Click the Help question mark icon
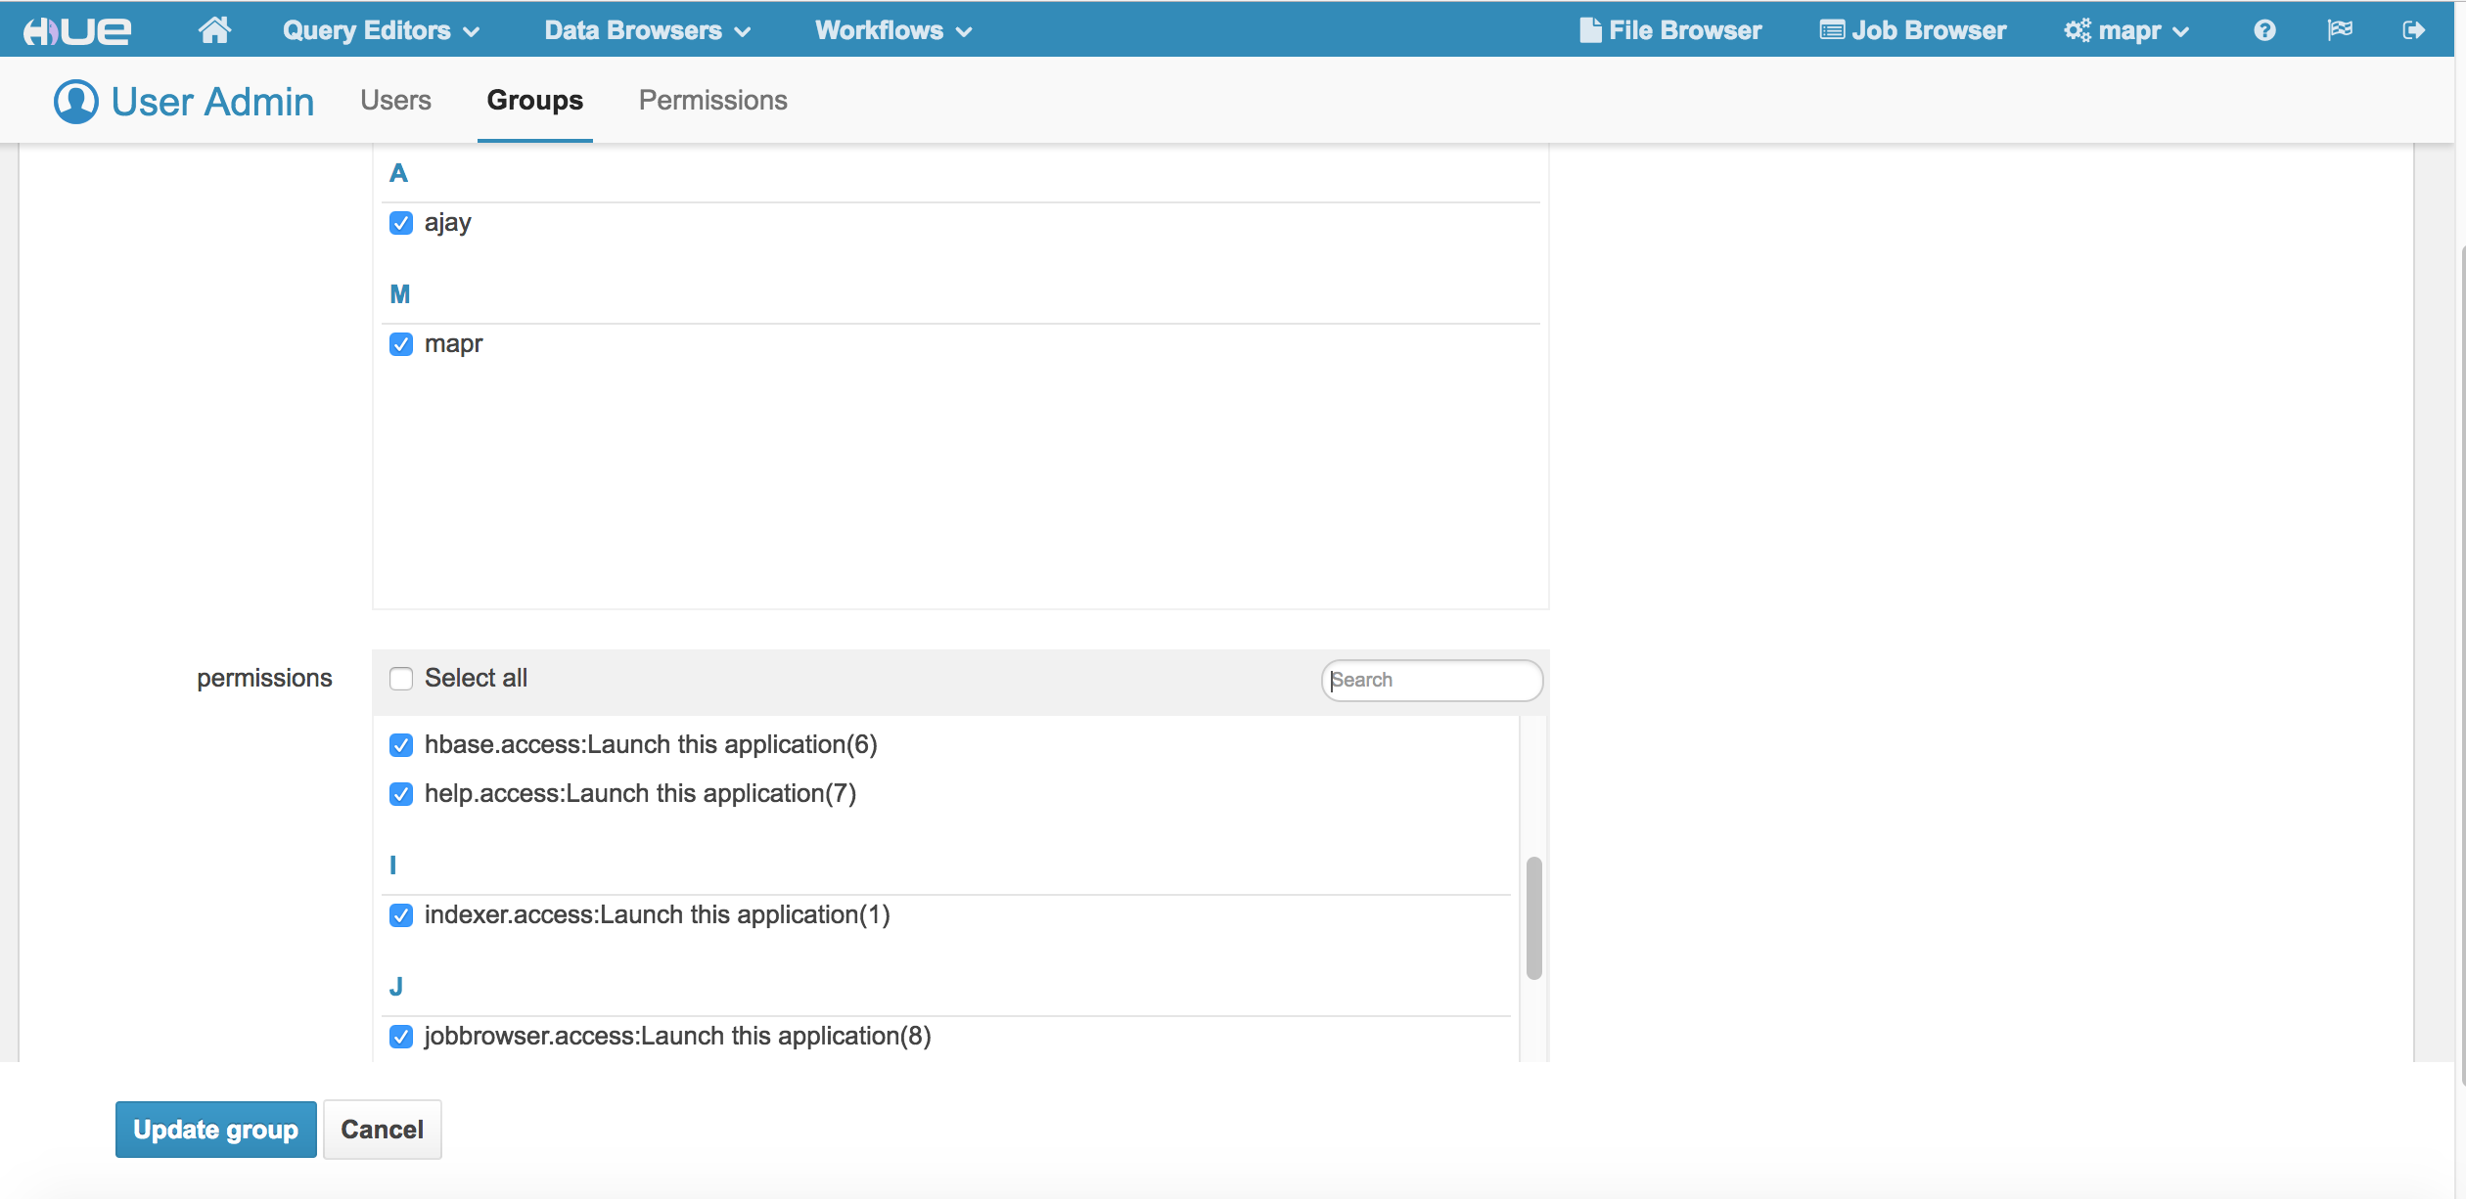The image size is (2466, 1199). [x=2262, y=29]
